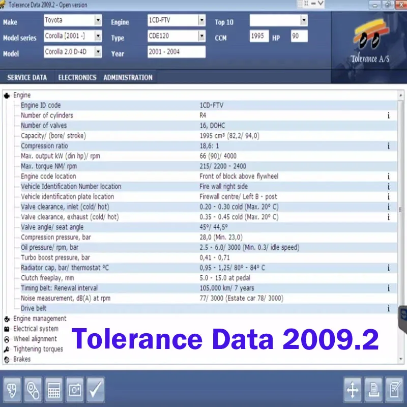This screenshot has width=407, height=407.
Task: Click info icon for identification plate location
Action: [x=389, y=197]
